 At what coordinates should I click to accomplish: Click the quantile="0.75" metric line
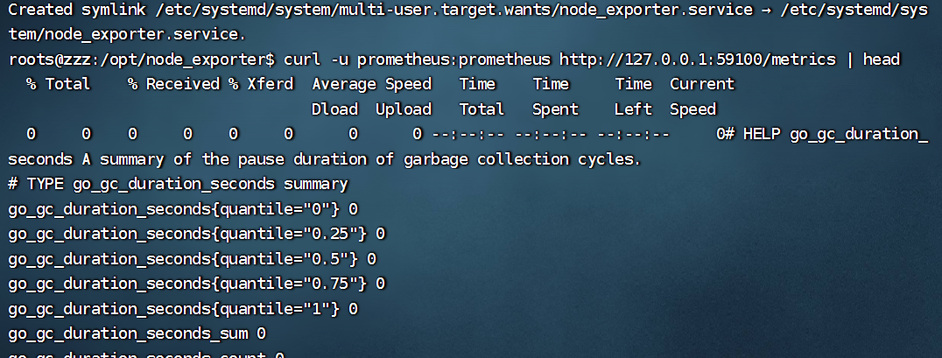tap(196, 284)
